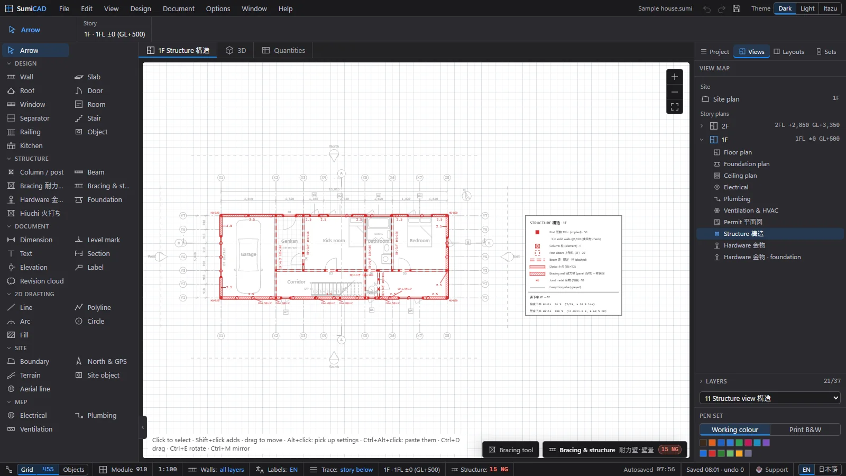Switch to the Layouts panel
The height and width of the screenshot is (476, 846).
[789, 52]
